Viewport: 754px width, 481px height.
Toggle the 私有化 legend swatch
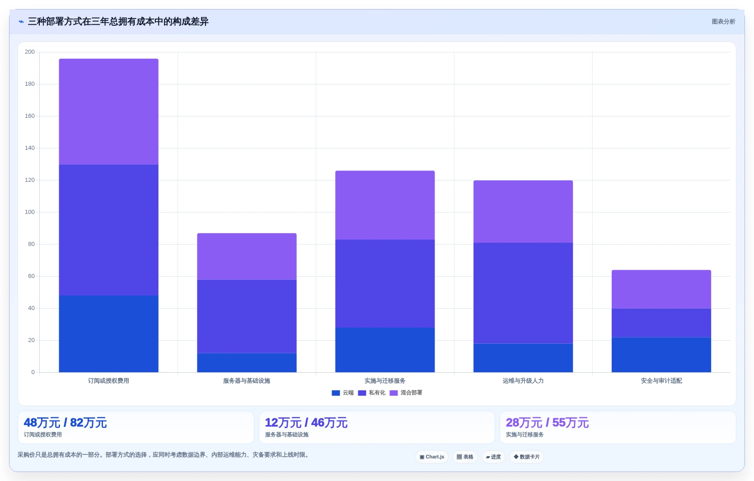362,393
